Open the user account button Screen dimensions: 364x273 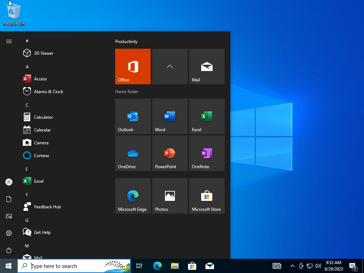[9, 182]
